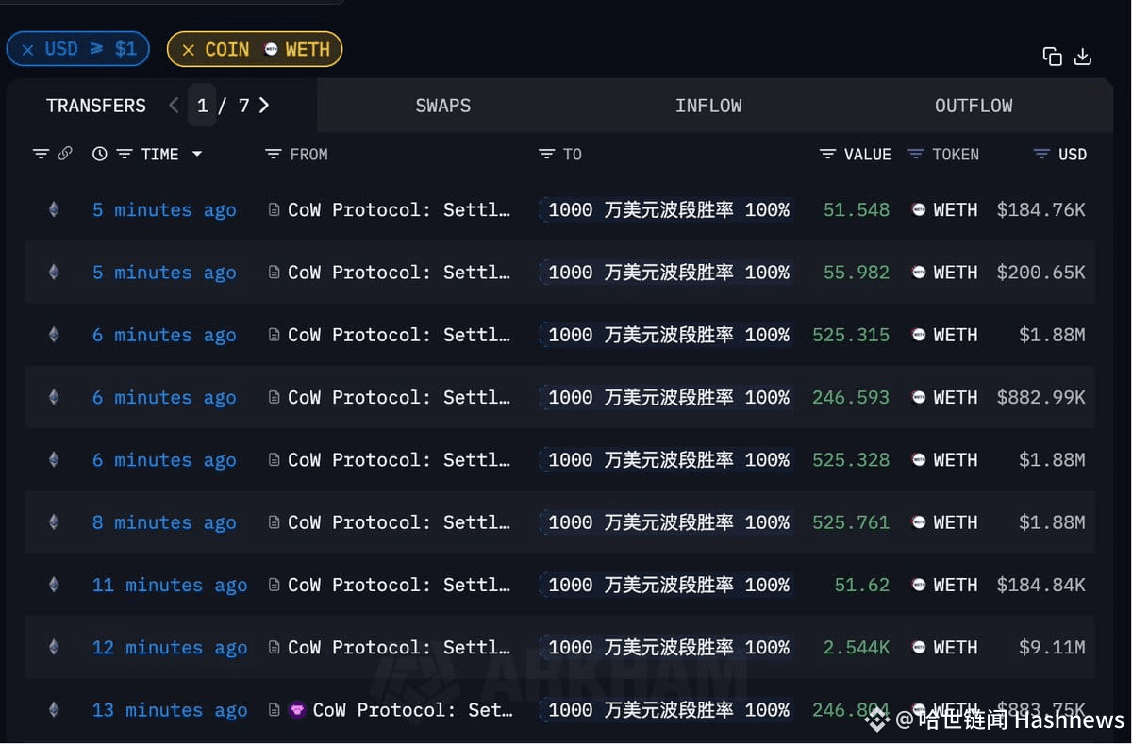Open the 8 minutes ago transaction link
Image resolution: width=1132 pixels, height=744 pixels.
tap(164, 521)
